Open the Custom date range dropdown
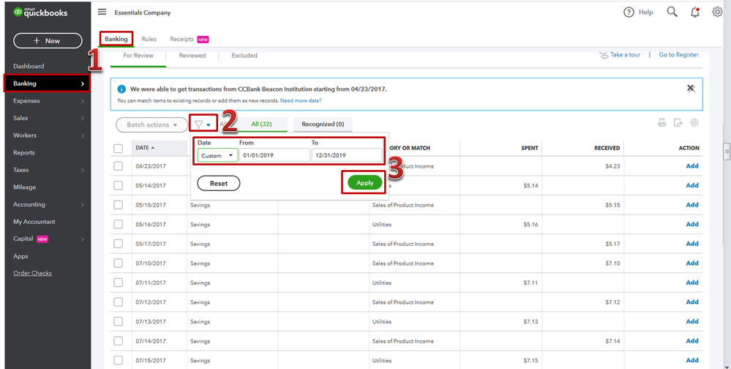The width and height of the screenshot is (731, 369). 218,155
